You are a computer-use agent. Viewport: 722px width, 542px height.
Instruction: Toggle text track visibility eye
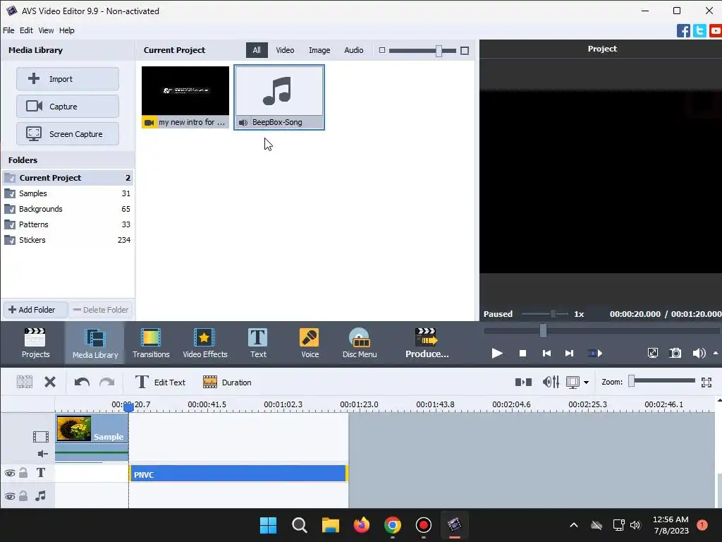(x=10, y=474)
